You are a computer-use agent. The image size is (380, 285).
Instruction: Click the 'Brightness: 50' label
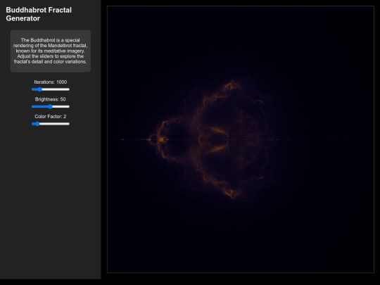(51, 99)
